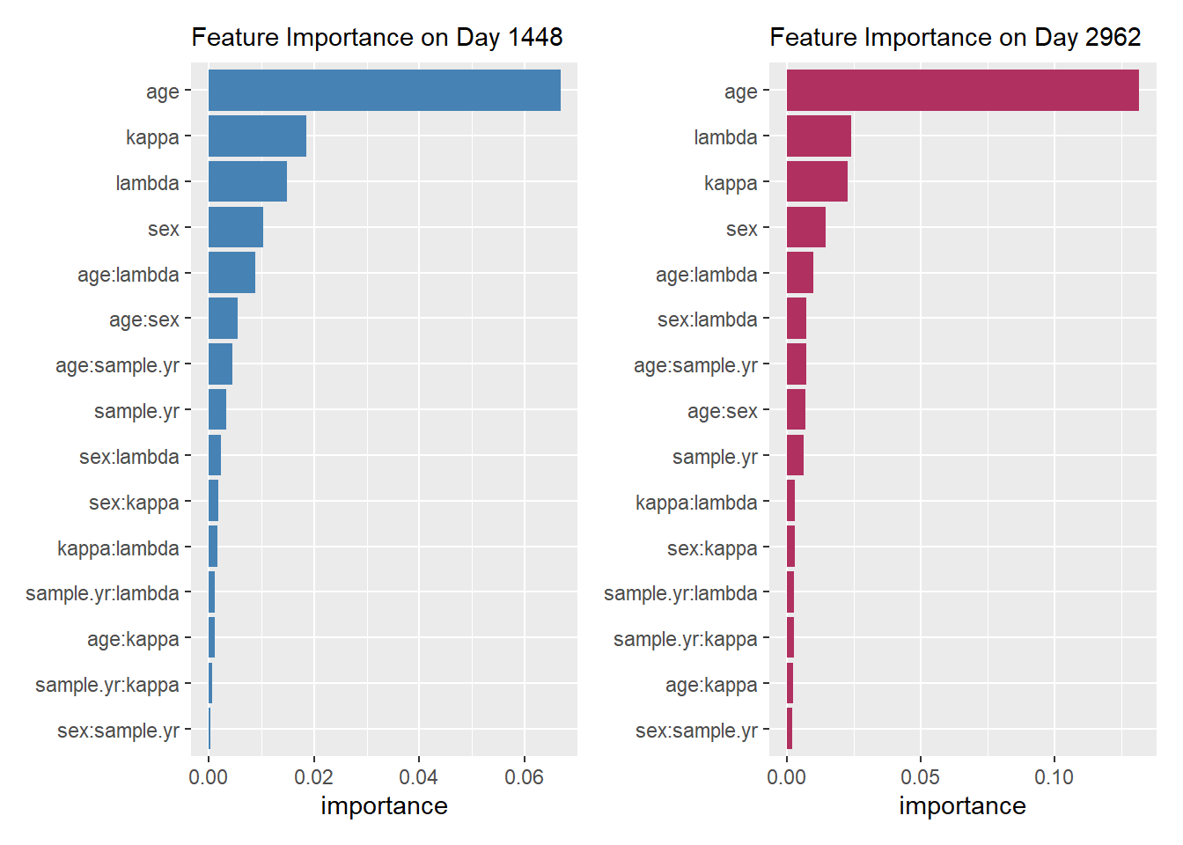
Task: Click the crimson age bar in Day 2962 chart
Action: 962,91
